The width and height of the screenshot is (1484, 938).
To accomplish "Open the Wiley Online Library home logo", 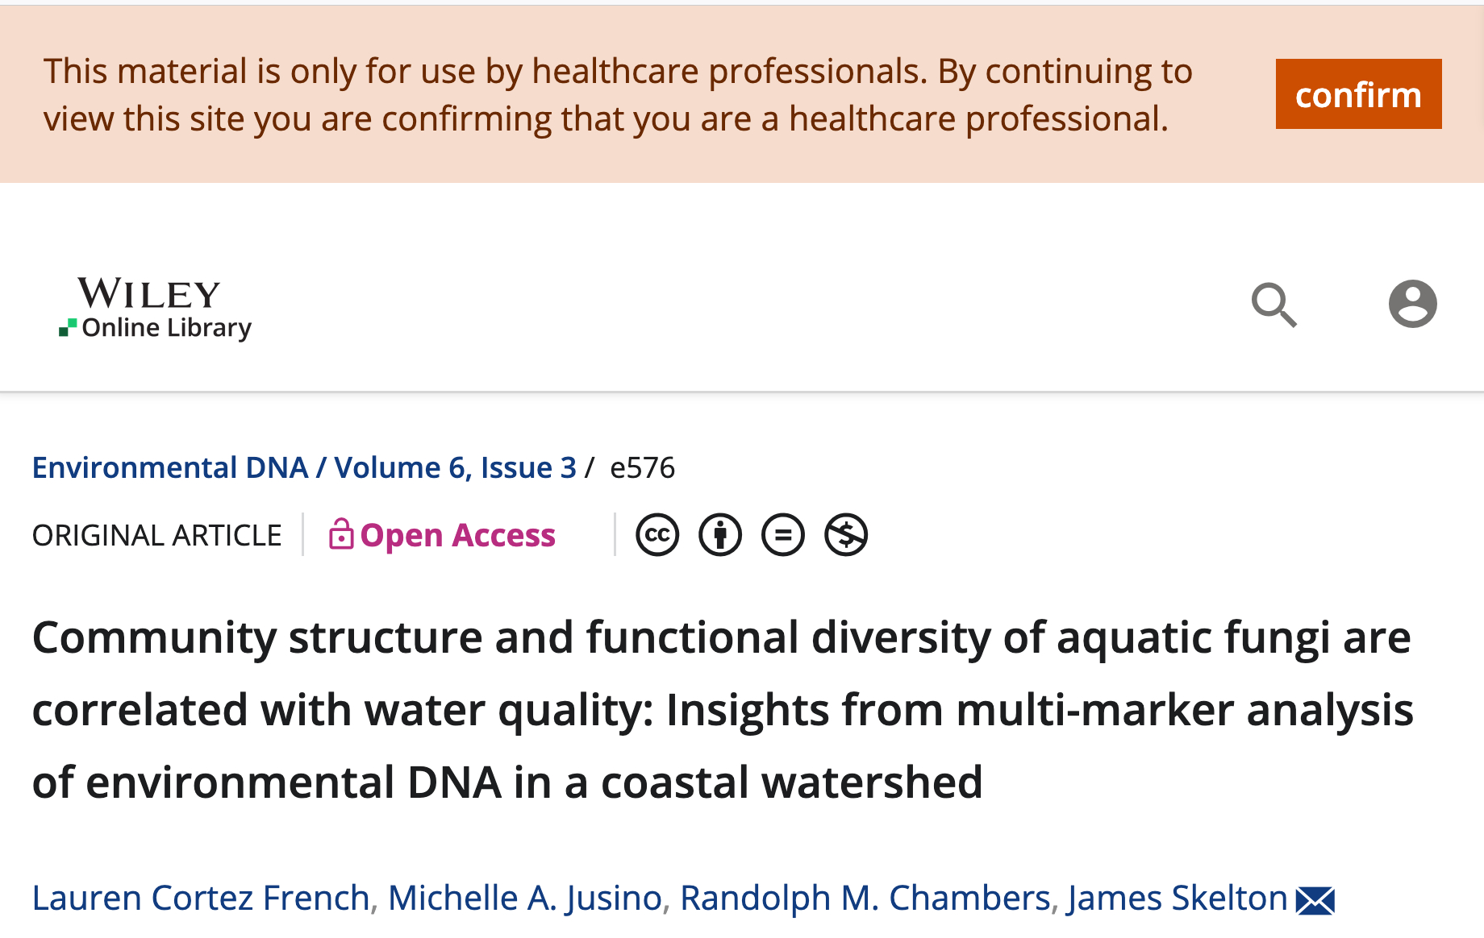I will [155, 308].
